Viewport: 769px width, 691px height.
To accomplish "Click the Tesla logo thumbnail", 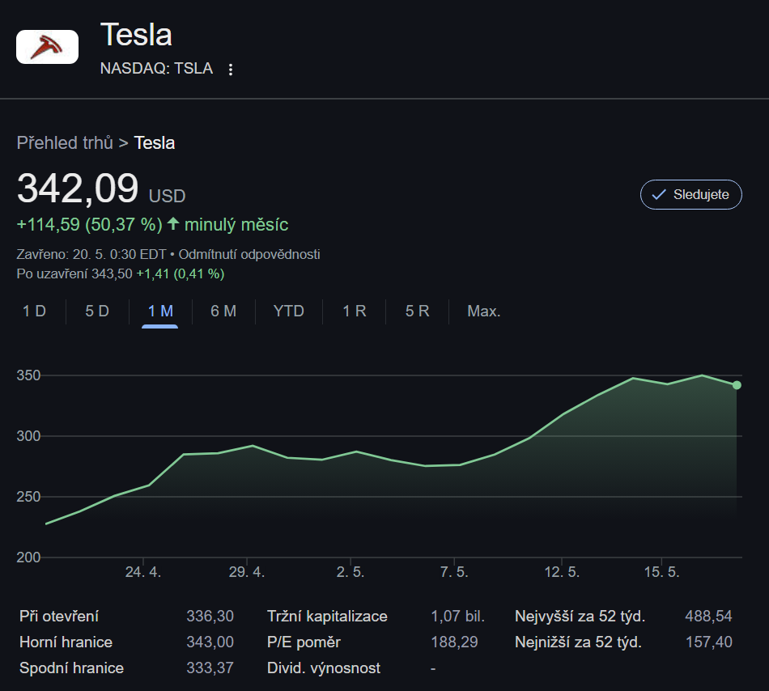I will pyautogui.click(x=47, y=47).
